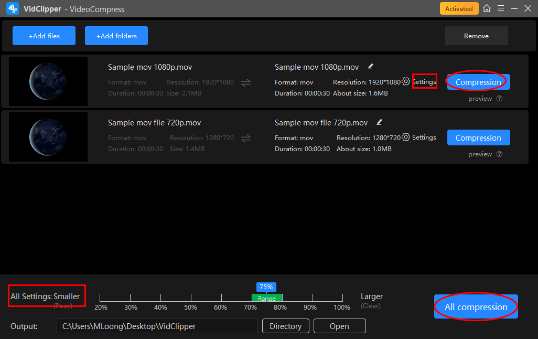Click help icon beside first preview
Viewport: 538px width, 339px height.
[499, 99]
